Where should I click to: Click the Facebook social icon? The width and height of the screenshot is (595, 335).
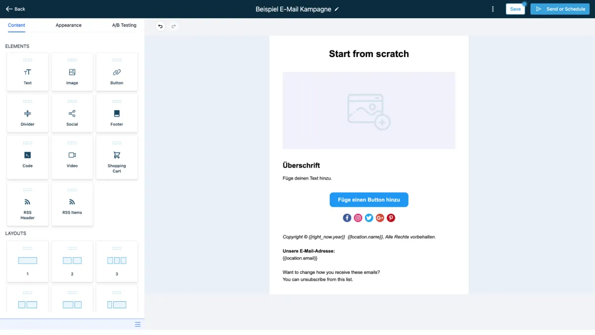pos(347,218)
